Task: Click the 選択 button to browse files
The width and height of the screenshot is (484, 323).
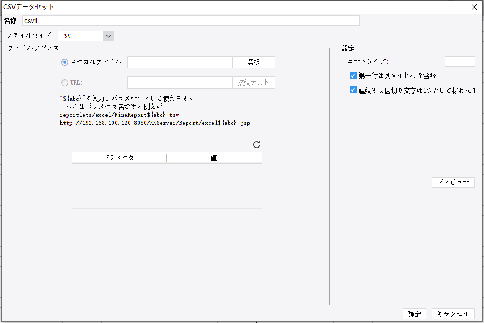Action: tap(253, 62)
